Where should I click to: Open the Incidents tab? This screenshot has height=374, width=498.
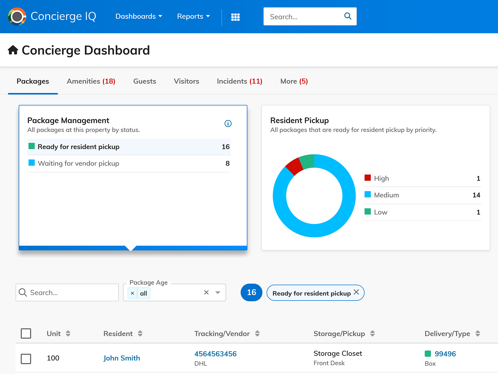tap(239, 81)
